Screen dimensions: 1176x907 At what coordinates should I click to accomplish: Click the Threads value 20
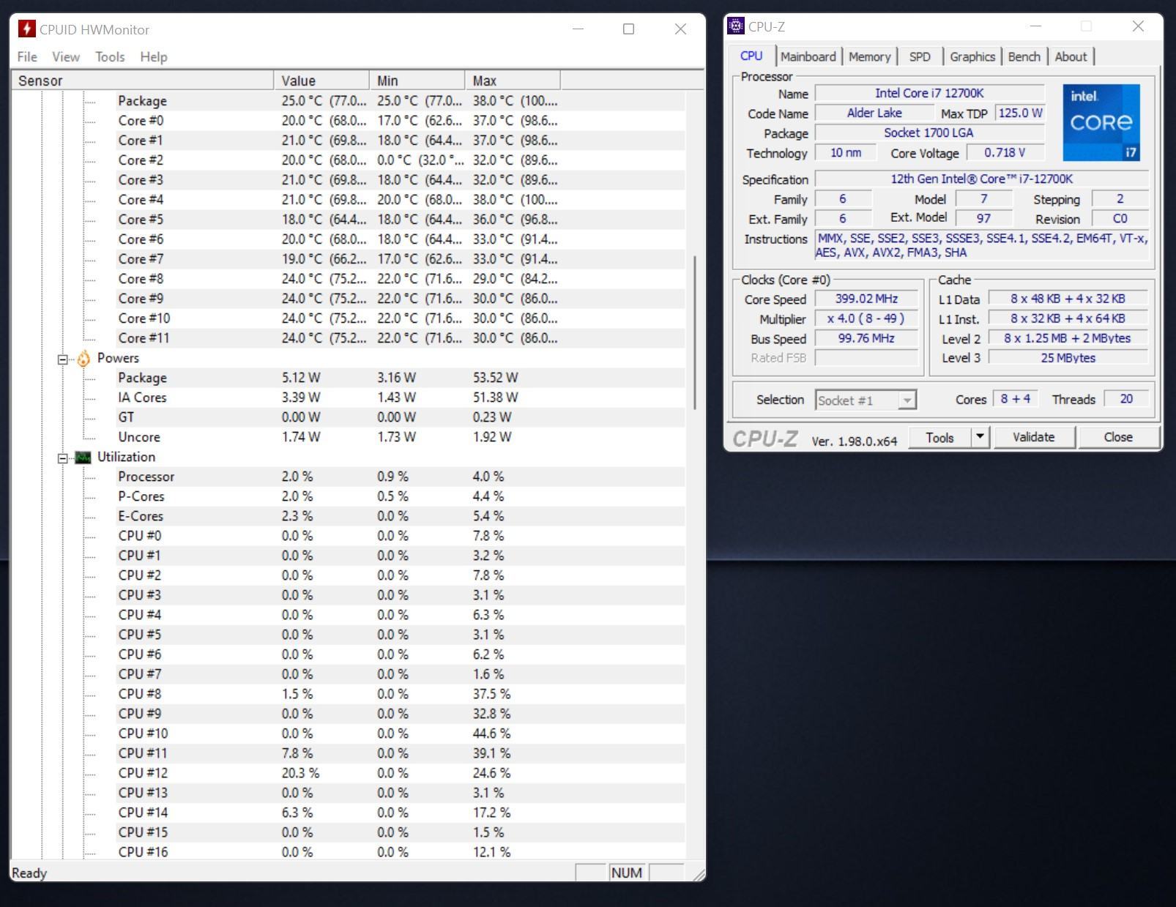tap(1126, 399)
